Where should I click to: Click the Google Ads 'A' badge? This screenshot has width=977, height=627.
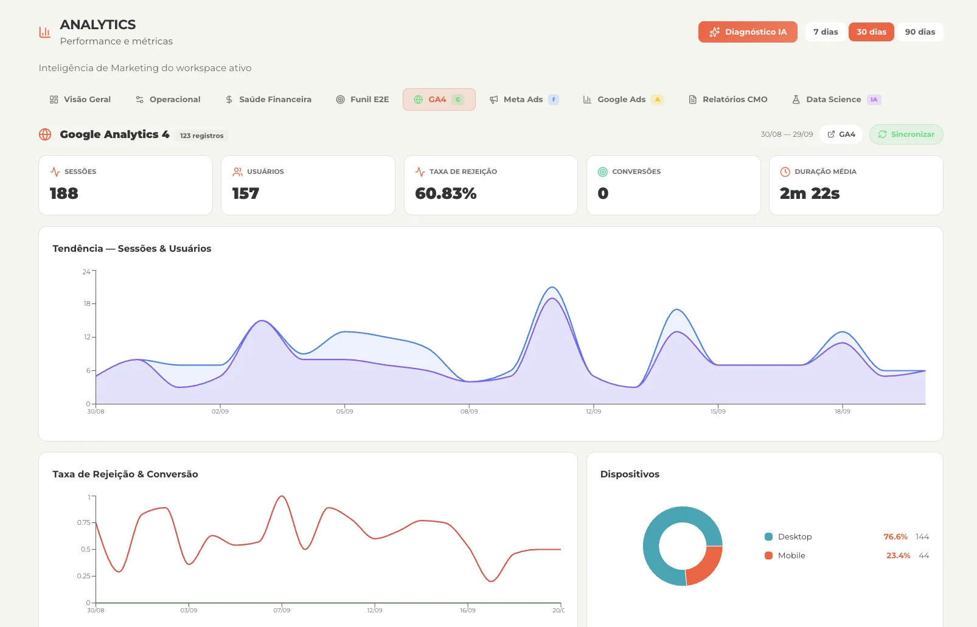(657, 100)
